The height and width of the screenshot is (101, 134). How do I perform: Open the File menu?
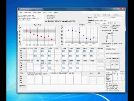[21, 12]
